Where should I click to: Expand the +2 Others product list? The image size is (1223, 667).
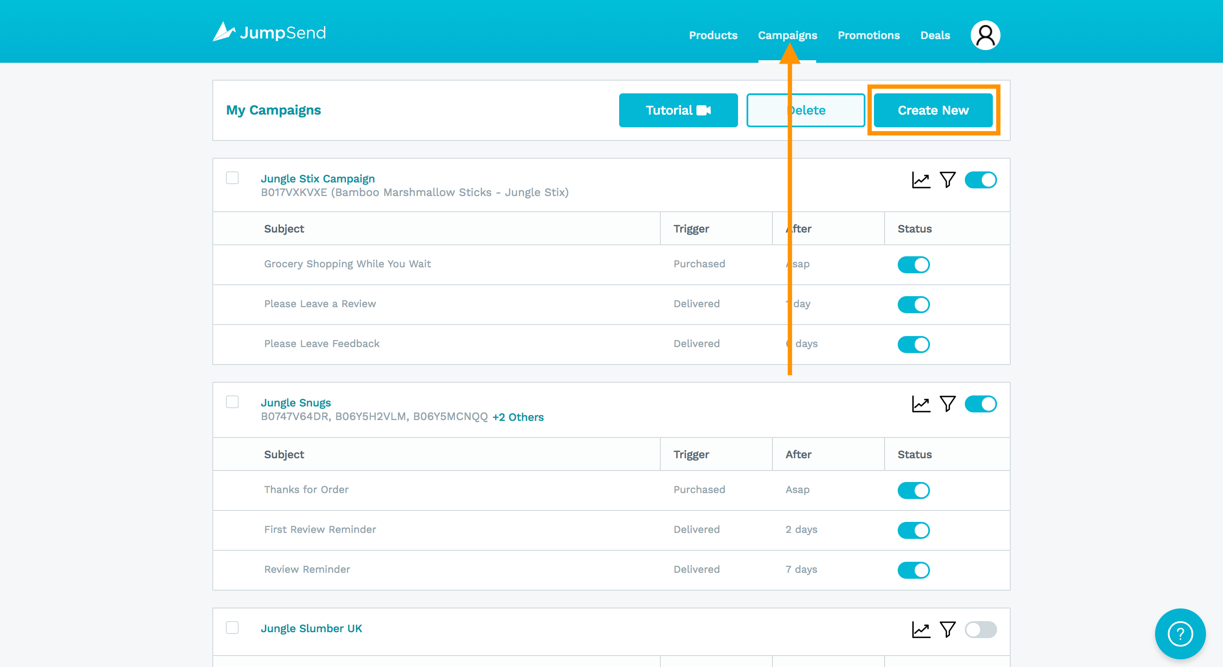(x=518, y=417)
